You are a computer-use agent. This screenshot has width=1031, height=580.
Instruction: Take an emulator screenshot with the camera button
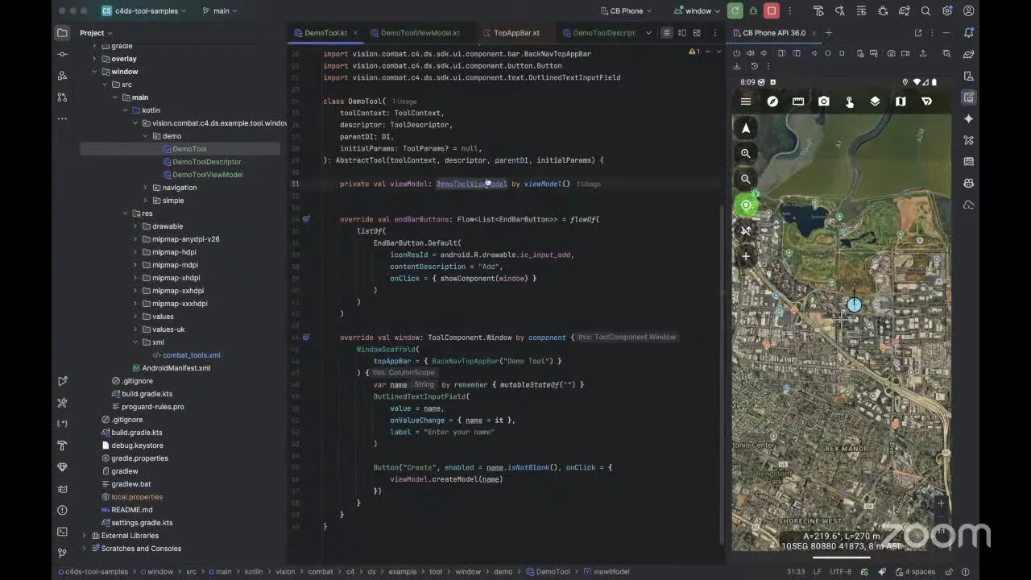[891, 53]
